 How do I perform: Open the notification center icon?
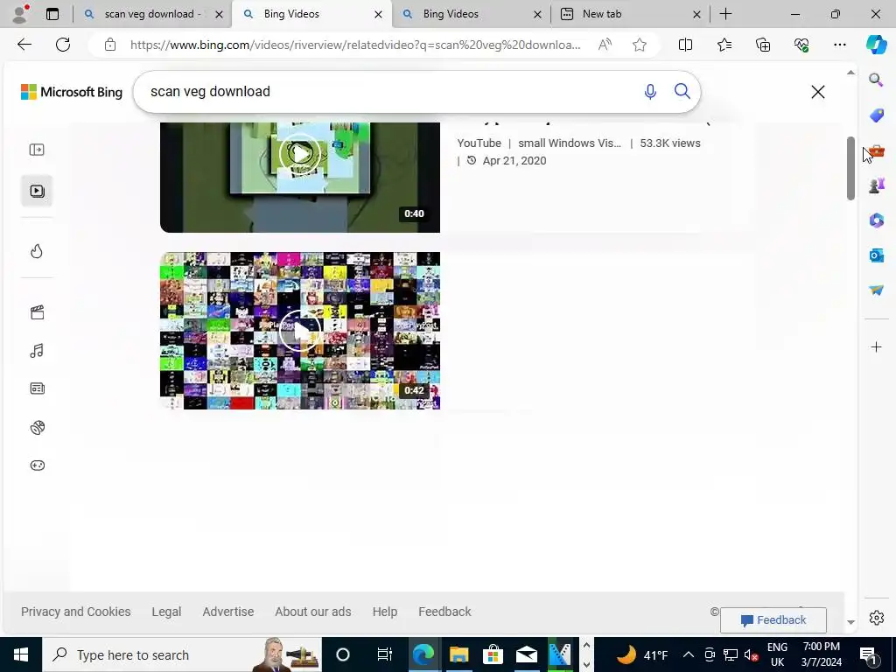pos(867,654)
